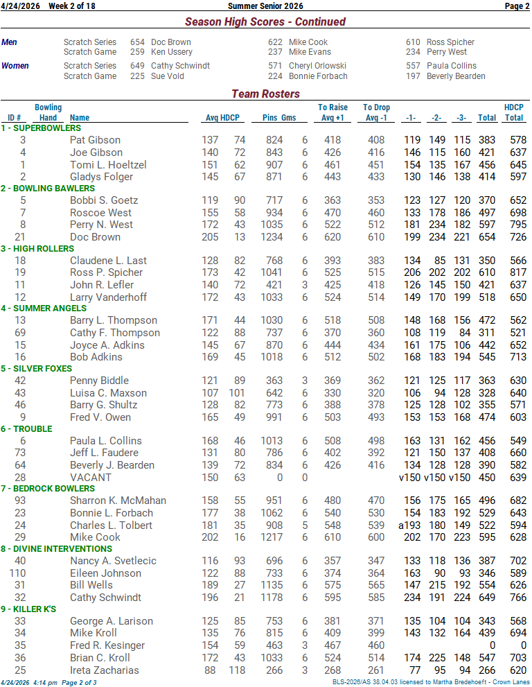
Task: Click the Women label in high scores
Action: 15,67
